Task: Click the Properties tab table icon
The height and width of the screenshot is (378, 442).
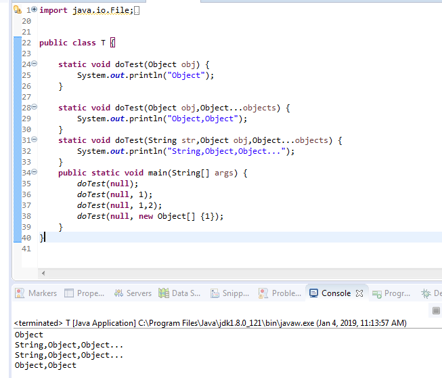Action: coord(69,293)
